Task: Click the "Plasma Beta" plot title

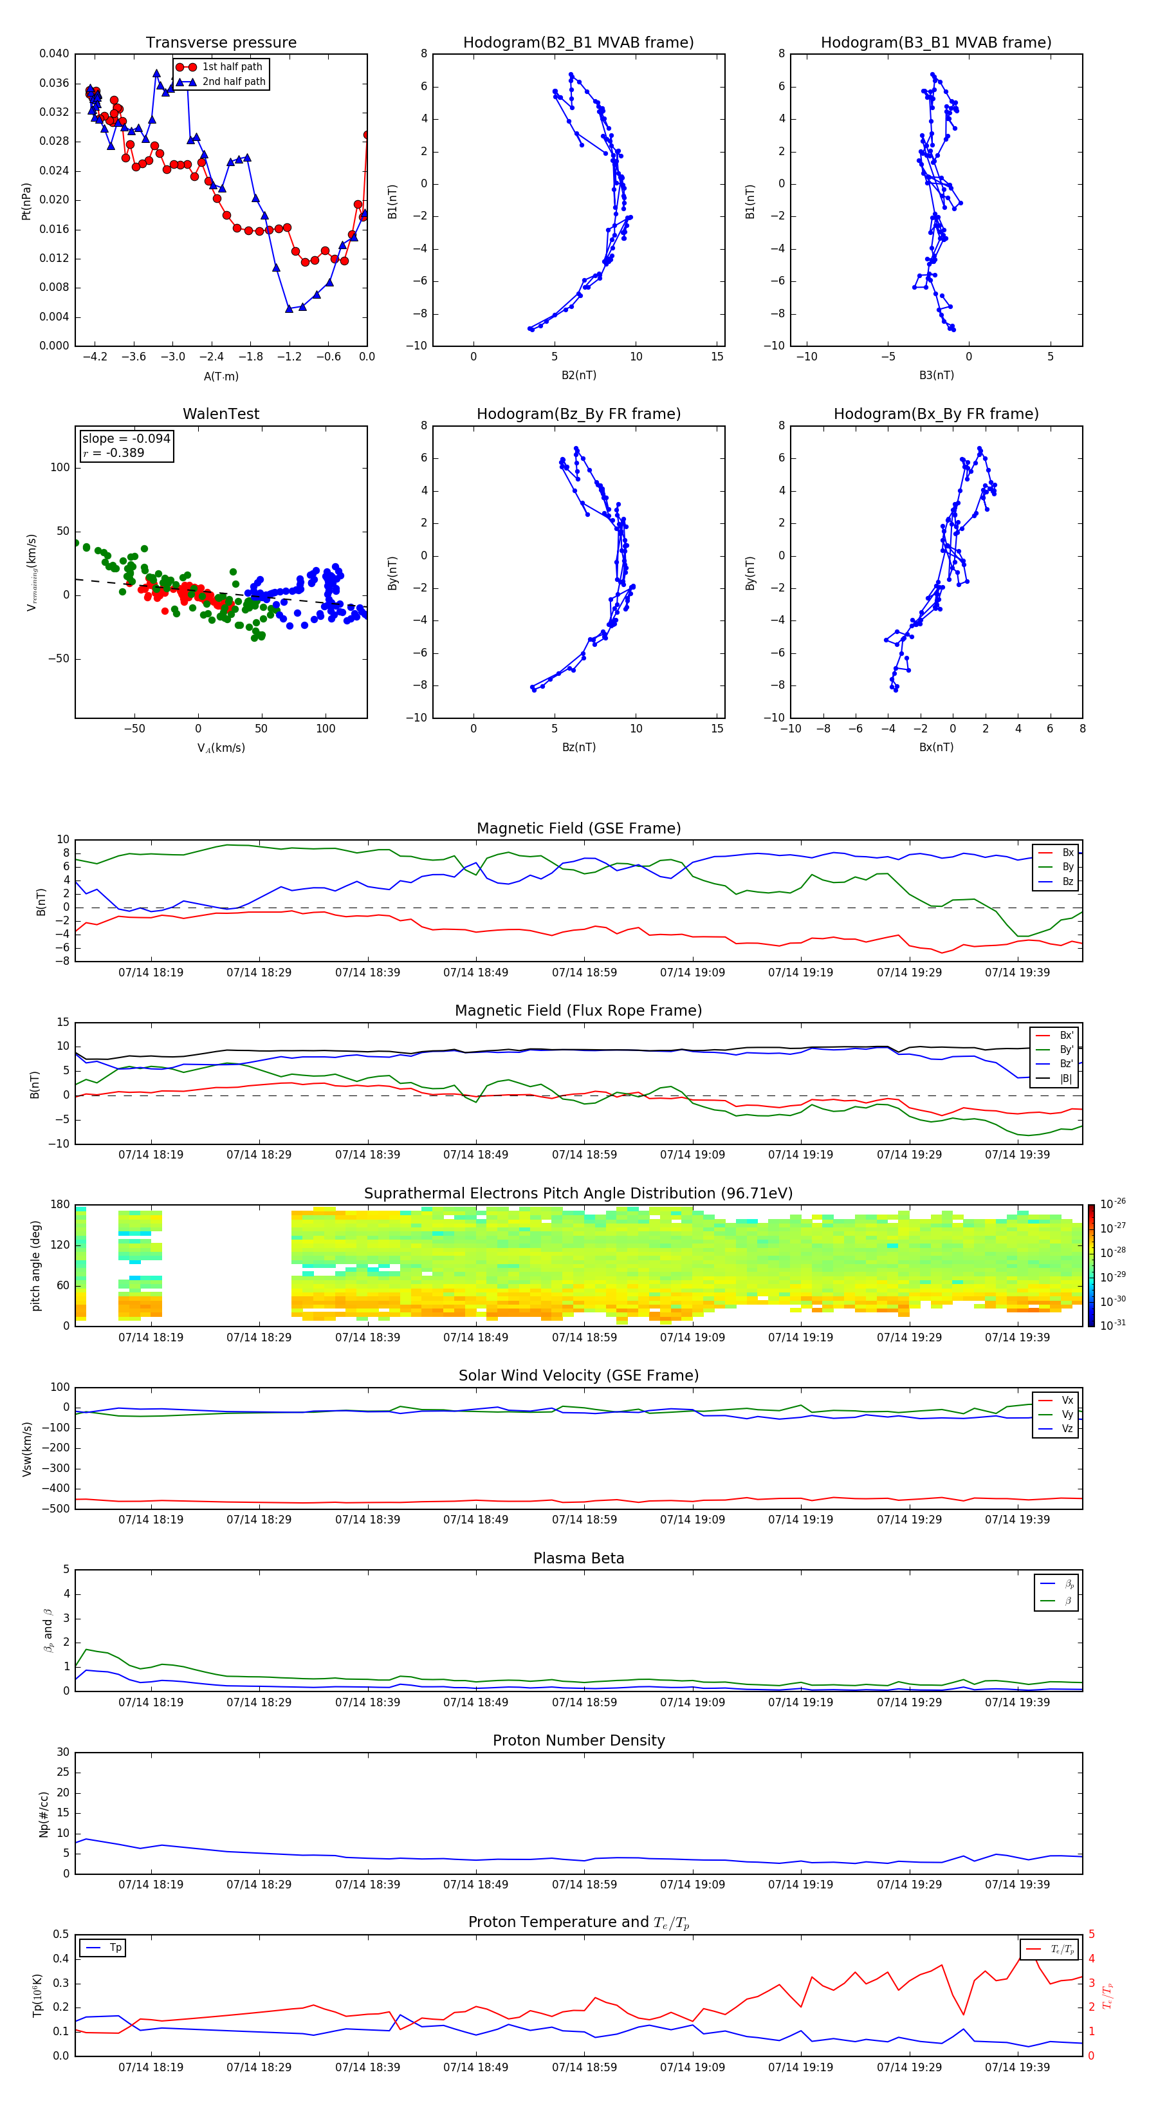Action: tap(578, 1559)
